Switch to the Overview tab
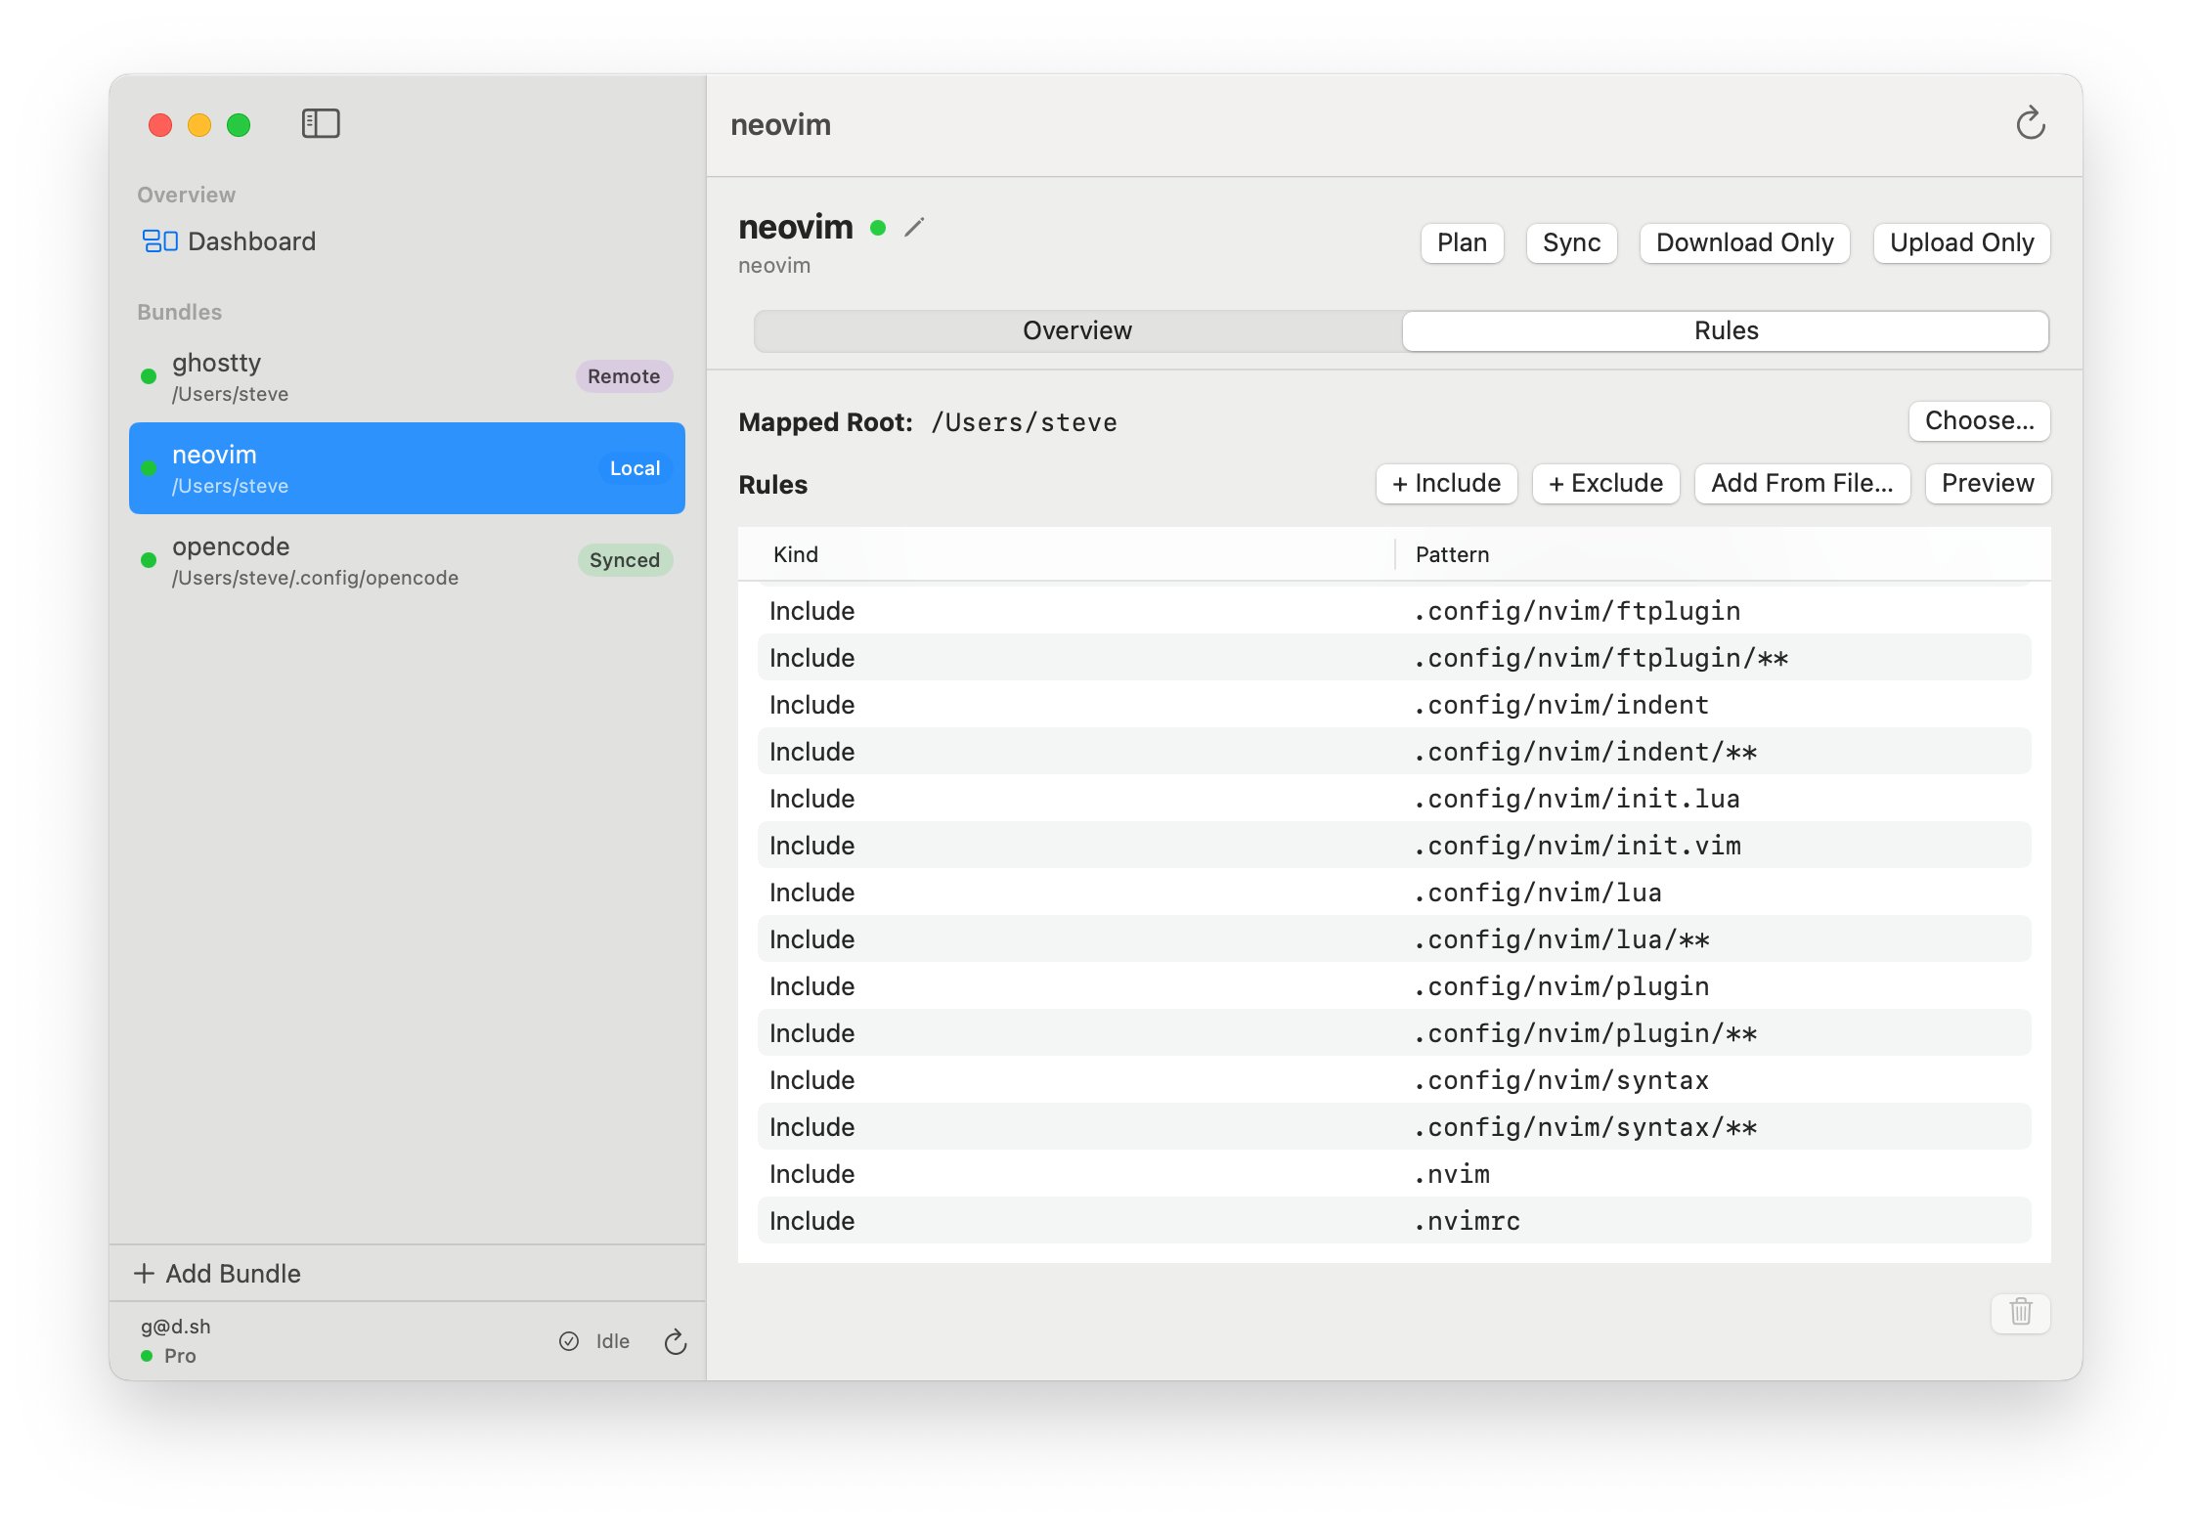 coord(1076,330)
